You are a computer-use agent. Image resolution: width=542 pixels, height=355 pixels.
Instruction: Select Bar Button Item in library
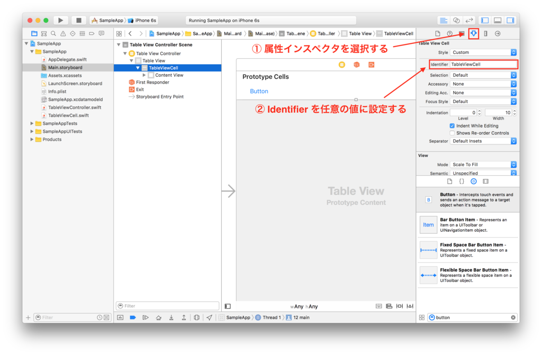tap(468, 225)
